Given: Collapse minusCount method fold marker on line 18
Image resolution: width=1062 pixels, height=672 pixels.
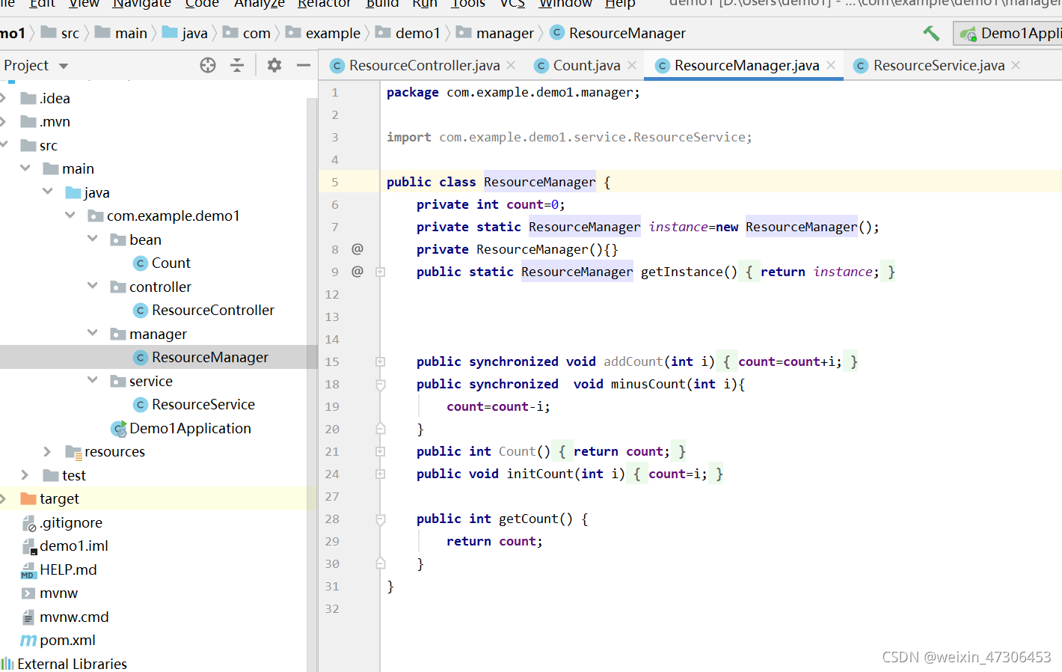Looking at the screenshot, I should click(380, 385).
